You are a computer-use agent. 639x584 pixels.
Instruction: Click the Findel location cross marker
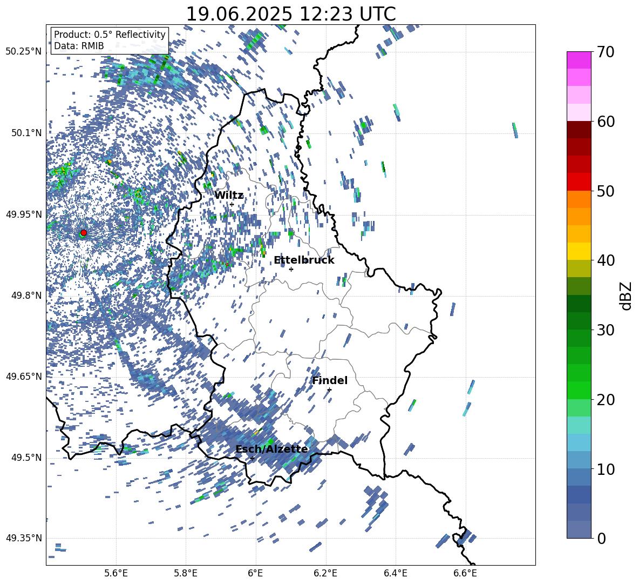pyautogui.click(x=329, y=390)
